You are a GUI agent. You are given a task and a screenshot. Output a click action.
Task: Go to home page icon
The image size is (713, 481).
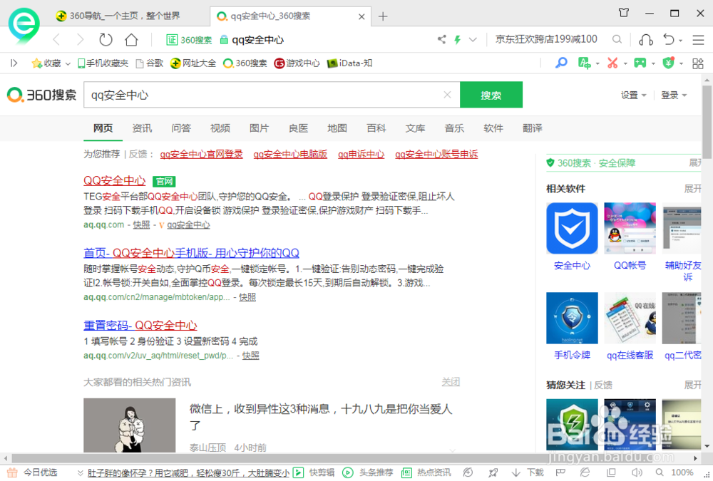click(131, 40)
